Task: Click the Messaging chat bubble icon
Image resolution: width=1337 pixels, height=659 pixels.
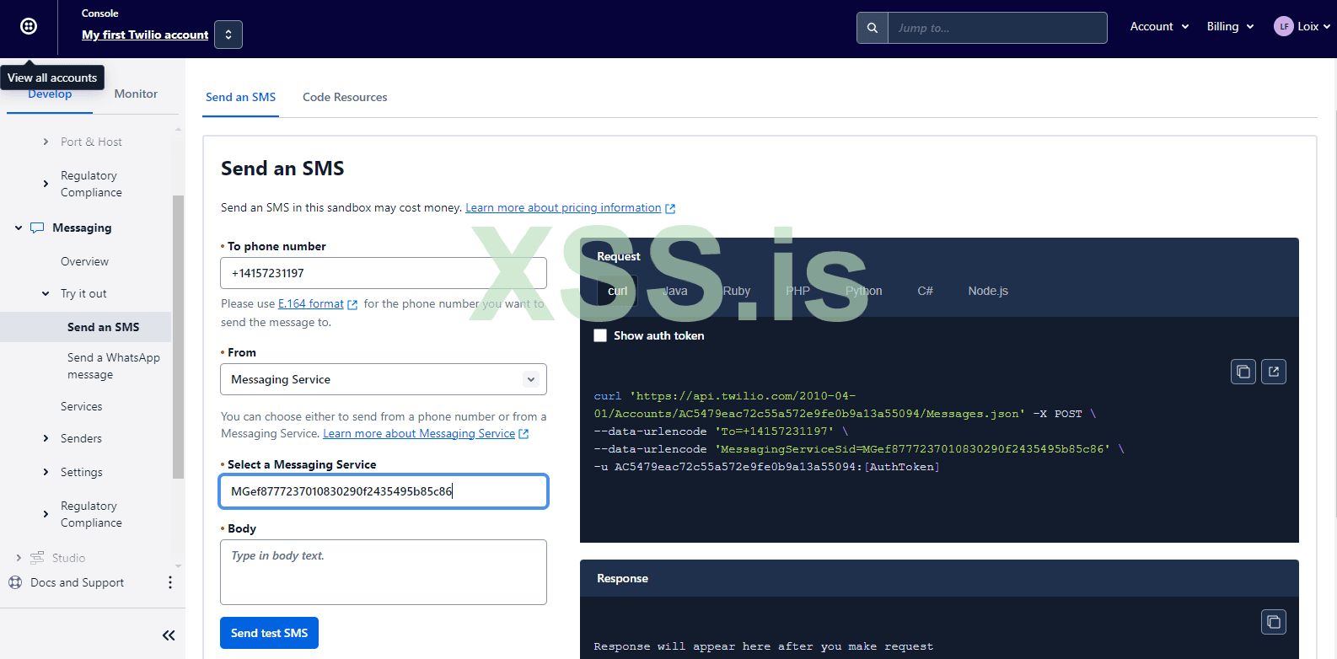Action: (x=37, y=228)
